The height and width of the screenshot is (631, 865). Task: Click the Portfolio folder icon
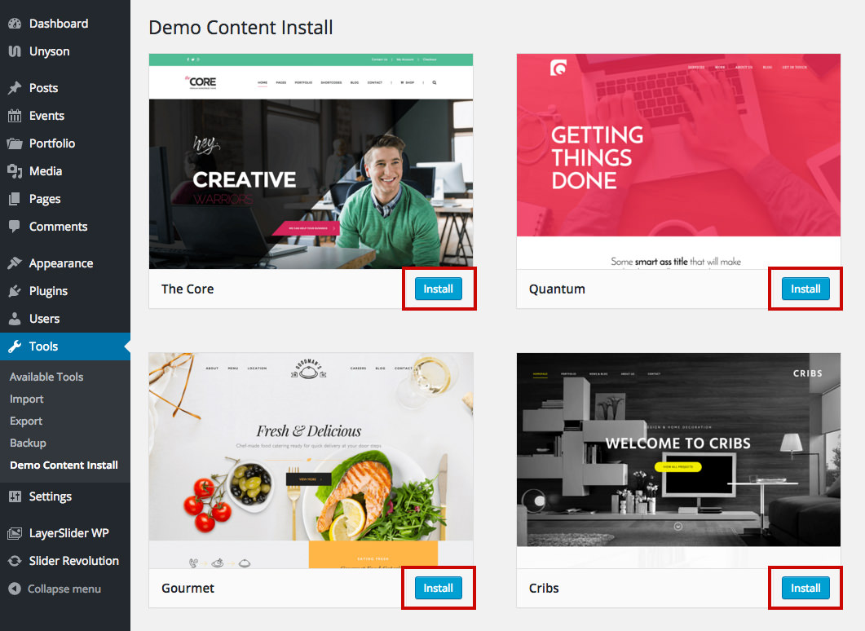coord(15,143)
